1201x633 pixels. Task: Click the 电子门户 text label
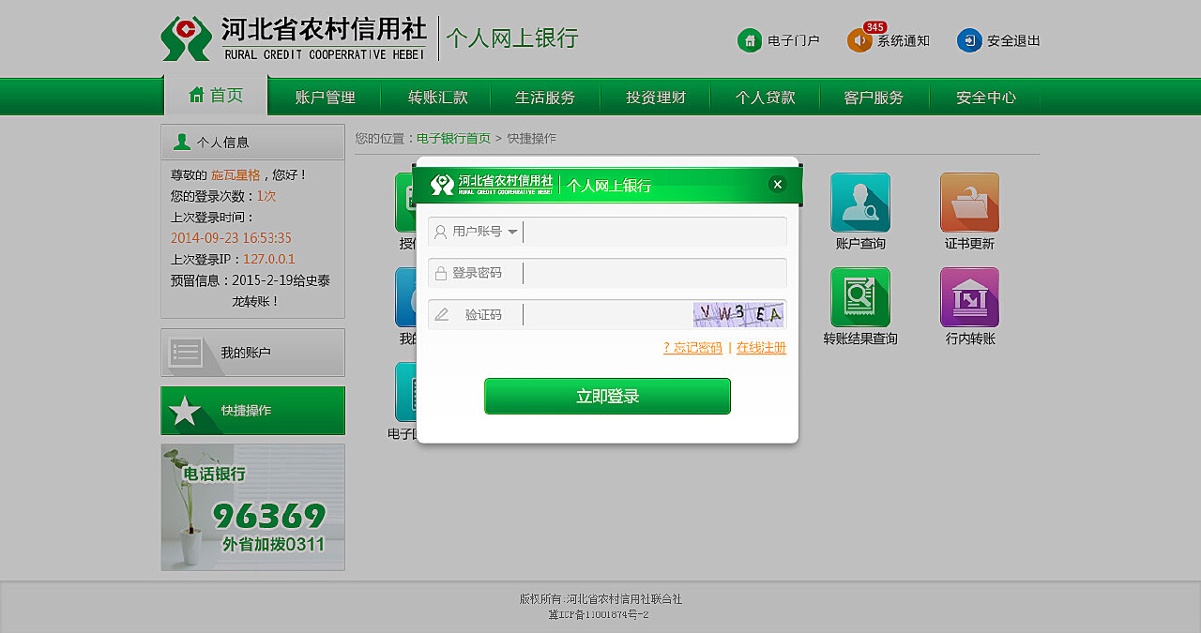click(x=794, y=40)
